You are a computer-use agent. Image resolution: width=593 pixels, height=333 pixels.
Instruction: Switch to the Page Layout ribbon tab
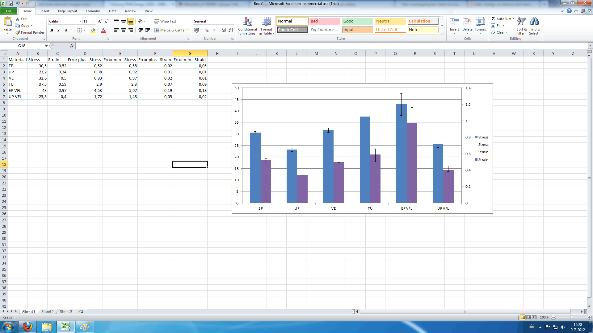pyautogui.click(x=67, y=11)
